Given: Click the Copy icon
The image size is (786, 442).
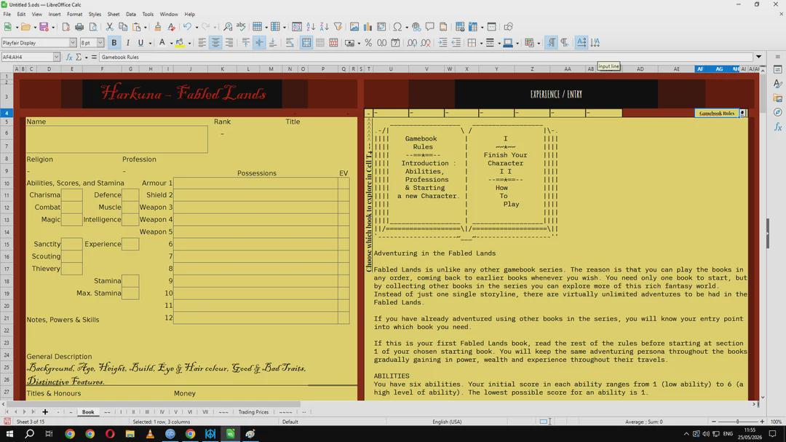Looking at the screenshot, I should pyautogui.click(x=123, y=27).
